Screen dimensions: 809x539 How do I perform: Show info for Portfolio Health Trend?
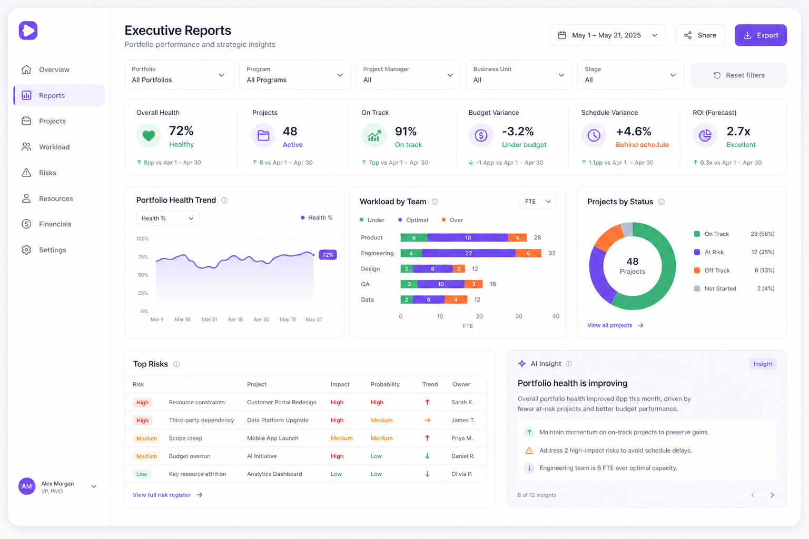pos(224,200)
